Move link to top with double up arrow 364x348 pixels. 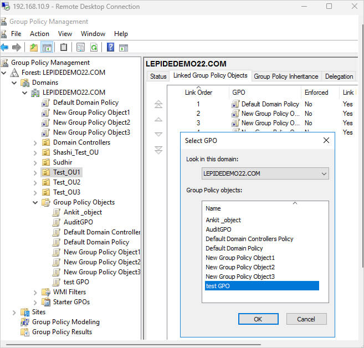[x=158, y=104]
